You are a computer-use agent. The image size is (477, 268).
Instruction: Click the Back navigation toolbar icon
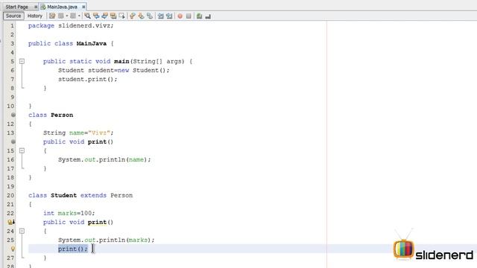pos(61,16)
